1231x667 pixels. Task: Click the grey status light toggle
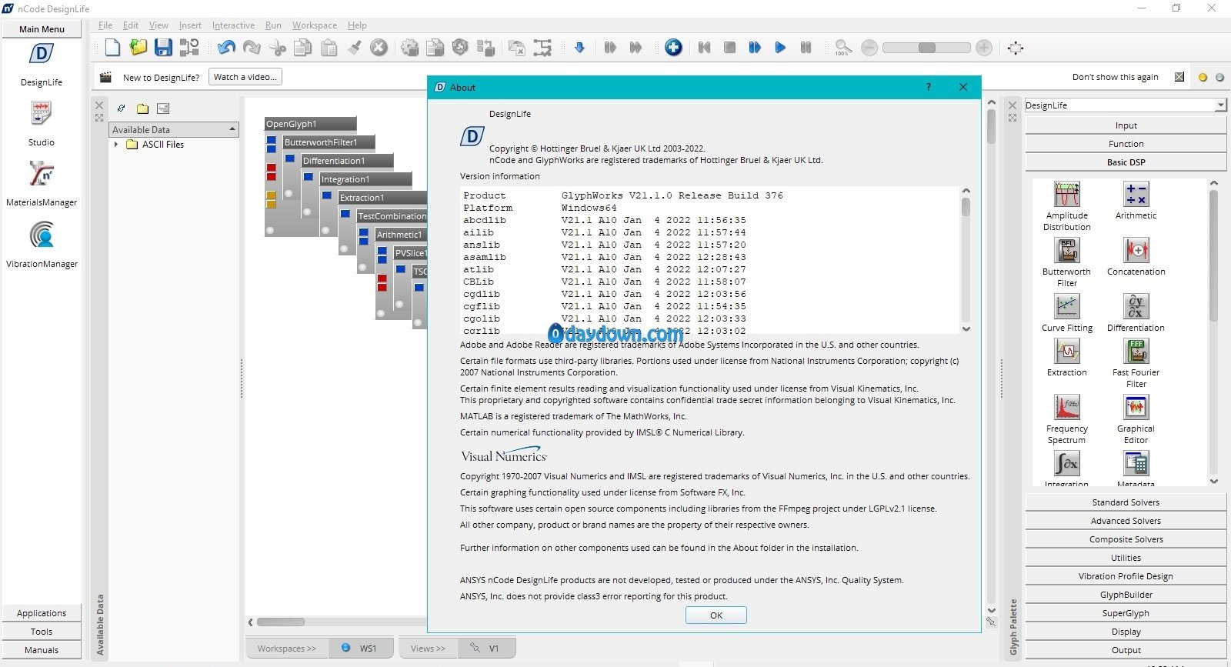click(1219, 77)
